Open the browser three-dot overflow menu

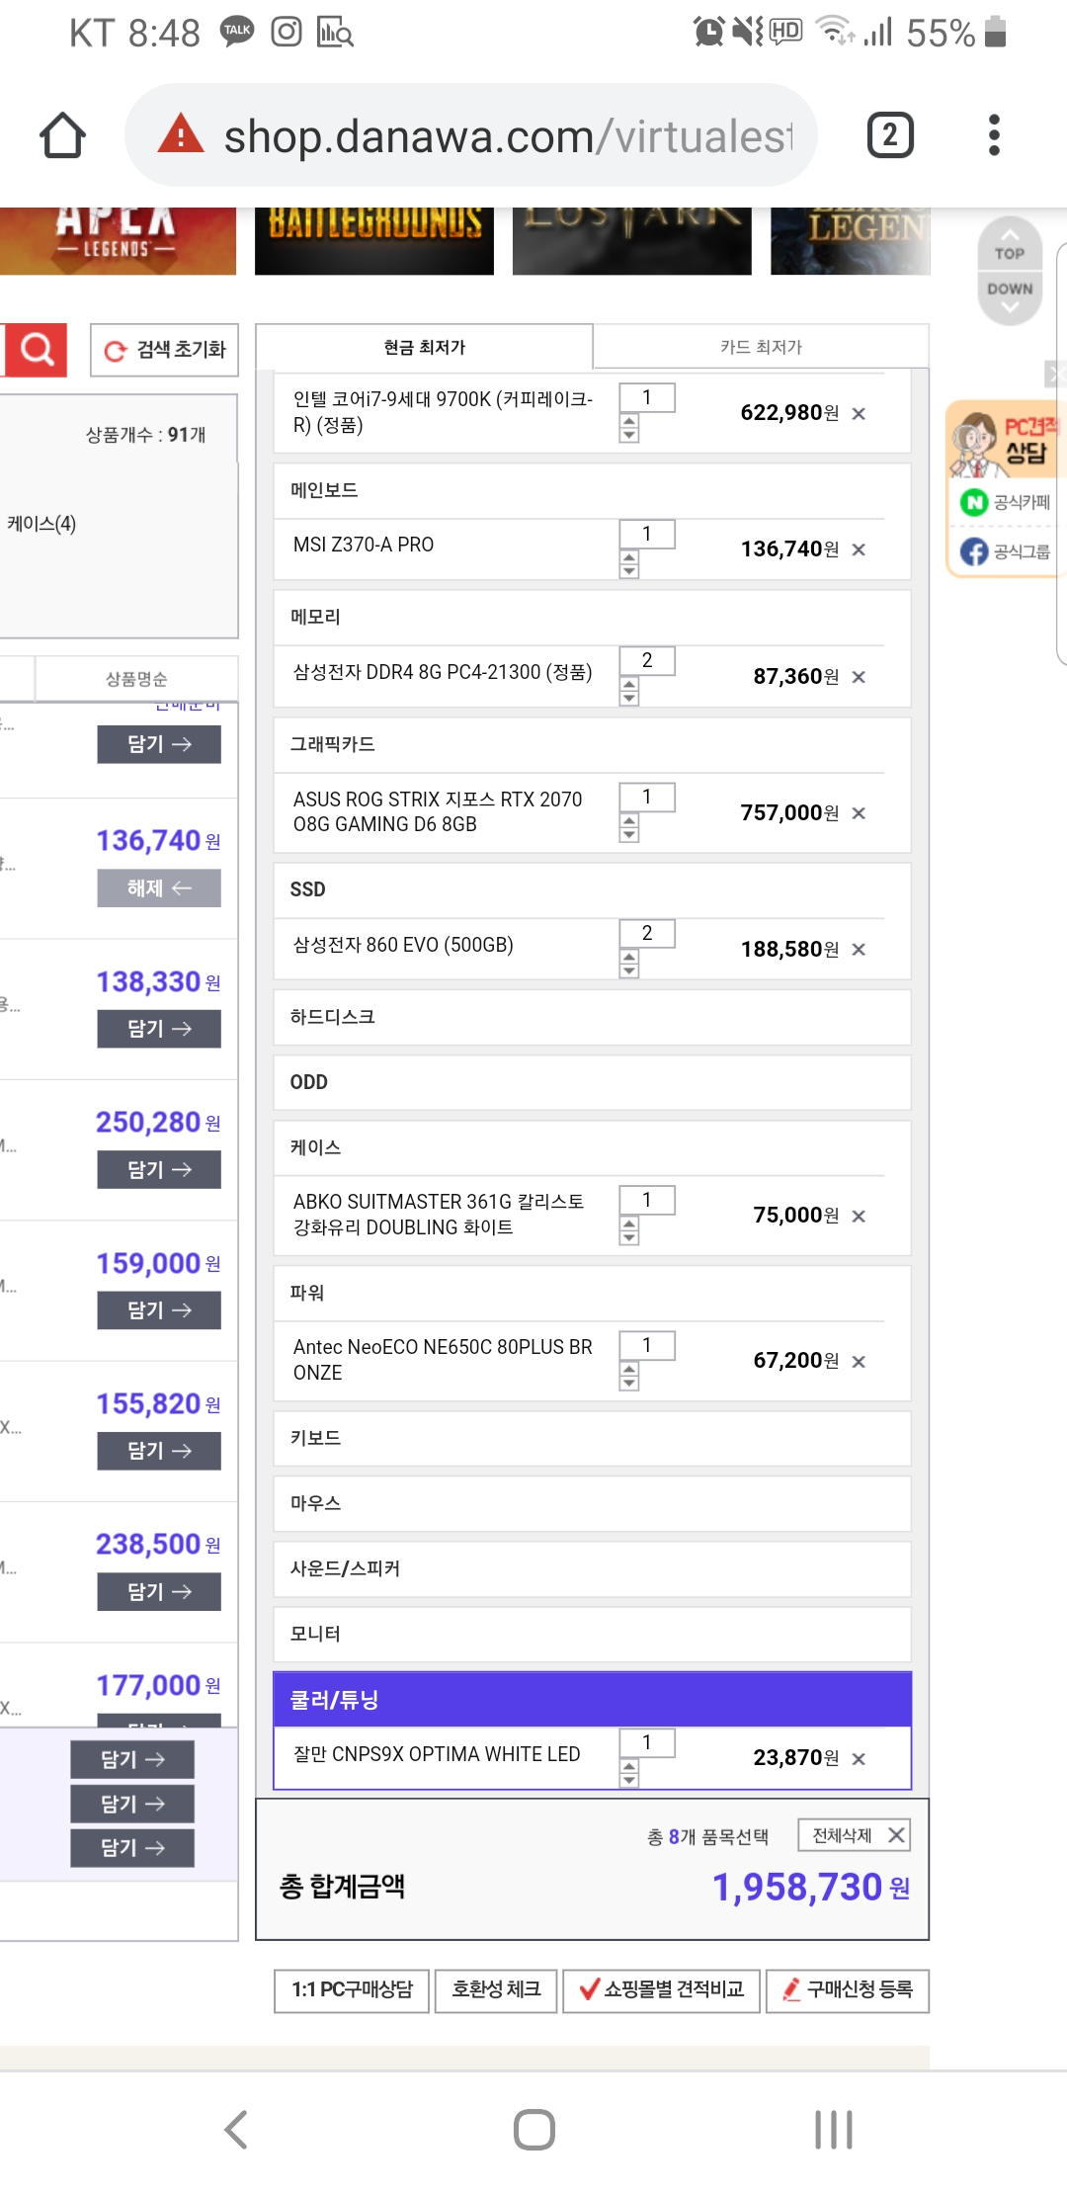[994, 135]
